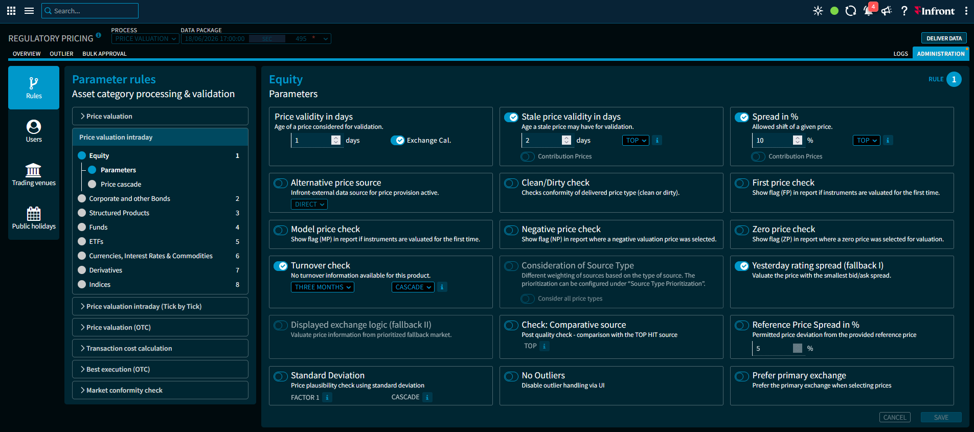Click info icon beside Standard Deviation CASCADE
974x432 pixels.
point(428,397)
